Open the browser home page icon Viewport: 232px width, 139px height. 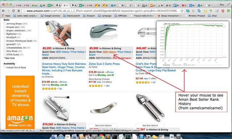(18, 11)
